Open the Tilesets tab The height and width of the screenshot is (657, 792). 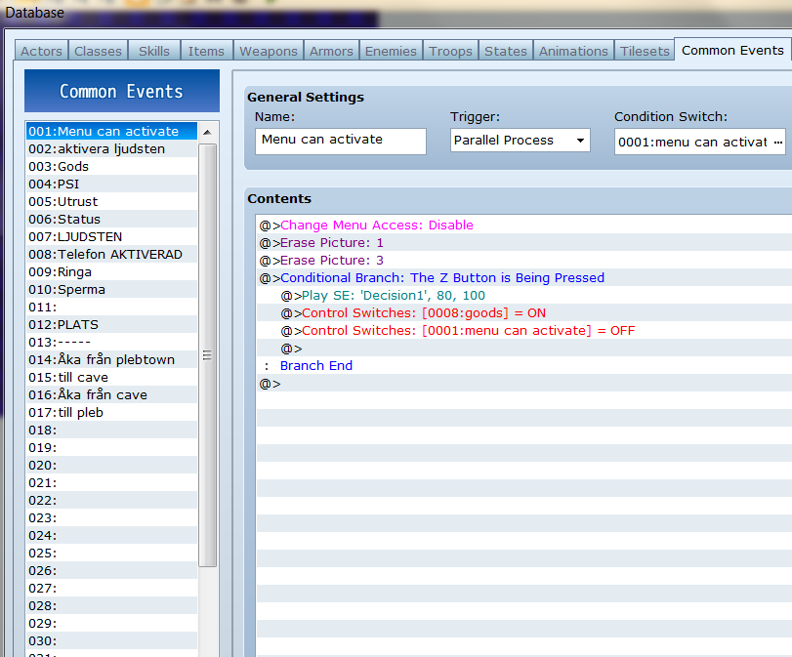click(x=645, y=51)
